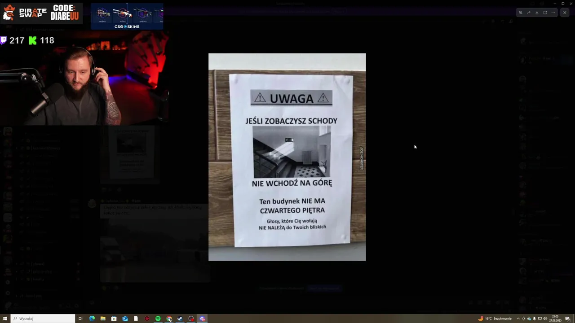Open the clock showing 23:05
Viewport: 575px width, 323px height.
click(556, 319)
